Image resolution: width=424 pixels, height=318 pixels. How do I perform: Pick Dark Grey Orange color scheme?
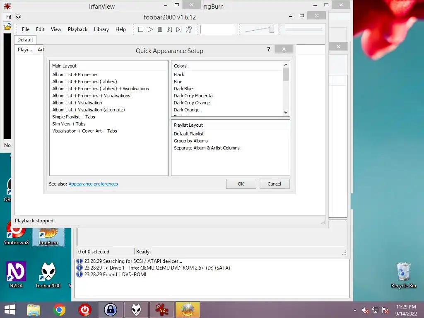point(192,103)
